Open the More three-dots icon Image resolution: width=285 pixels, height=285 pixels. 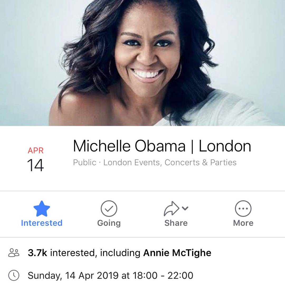coord(243,209)
